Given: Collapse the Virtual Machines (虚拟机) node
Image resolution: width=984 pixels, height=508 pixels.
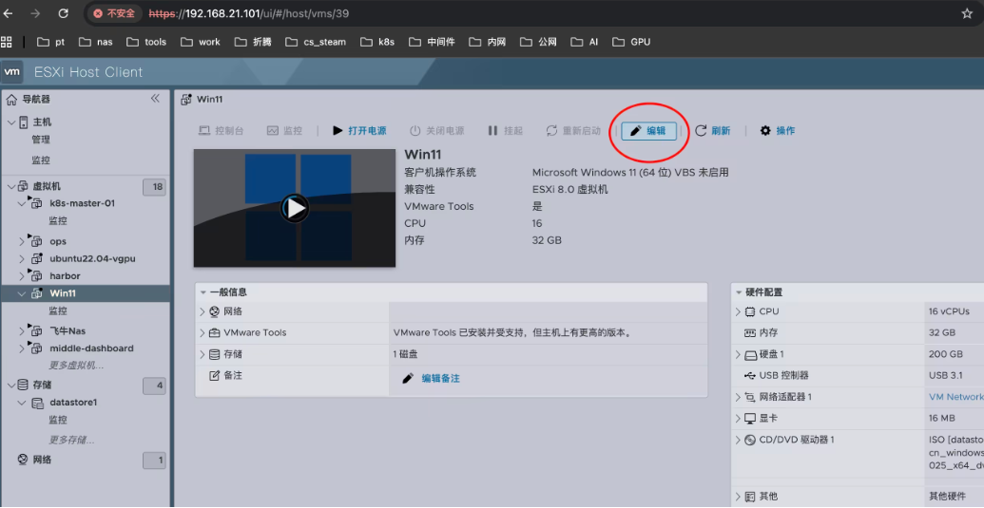Looking at the screenshot, I should click(x=11, y=187).
